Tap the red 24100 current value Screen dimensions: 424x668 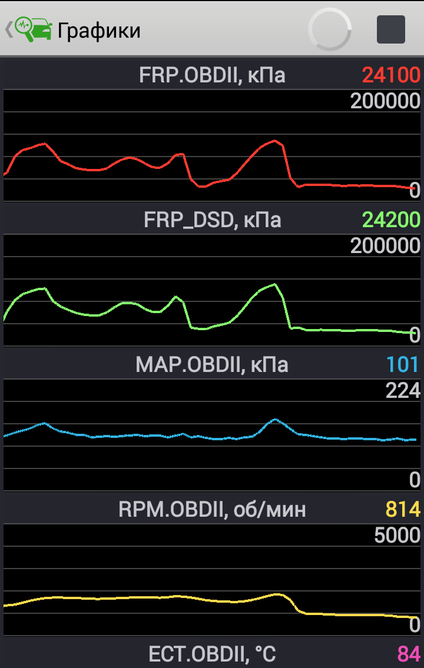click(391, 75)
